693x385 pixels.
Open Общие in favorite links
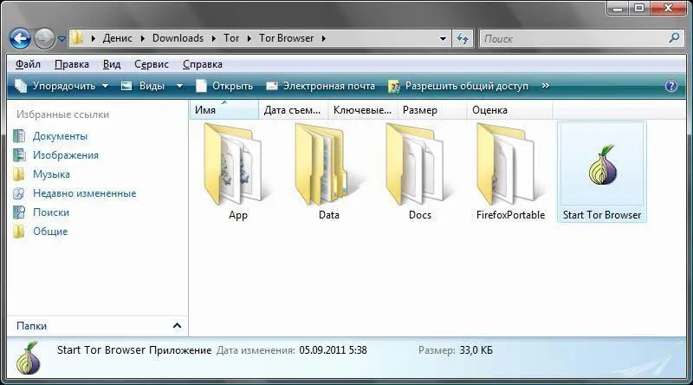pos(50,232)
